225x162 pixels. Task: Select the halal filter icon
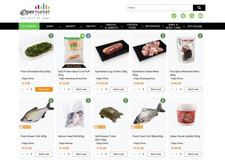pos(192,16)
